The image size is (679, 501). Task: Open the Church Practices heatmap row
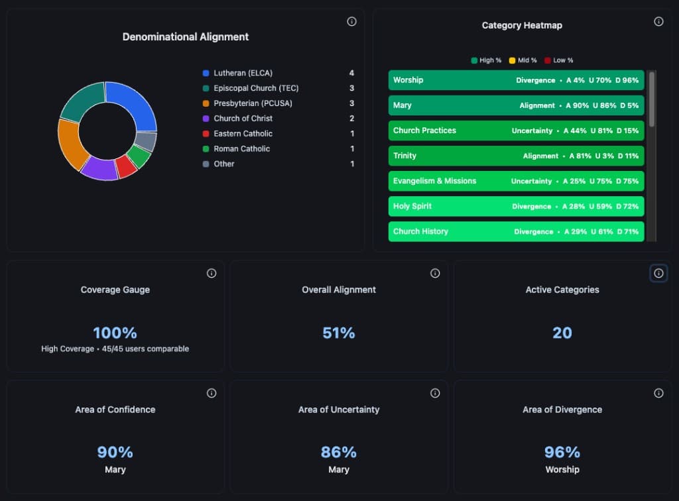click(516, 131)
